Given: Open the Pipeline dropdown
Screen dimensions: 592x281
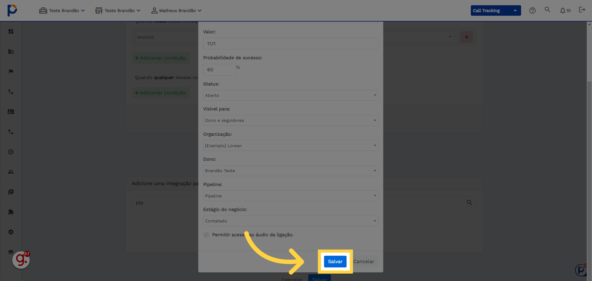Looking at the screenshot, I should (290, 196).
